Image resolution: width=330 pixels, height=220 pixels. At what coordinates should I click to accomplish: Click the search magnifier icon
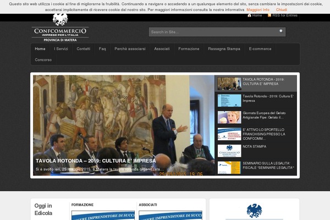tap(281, 31)
